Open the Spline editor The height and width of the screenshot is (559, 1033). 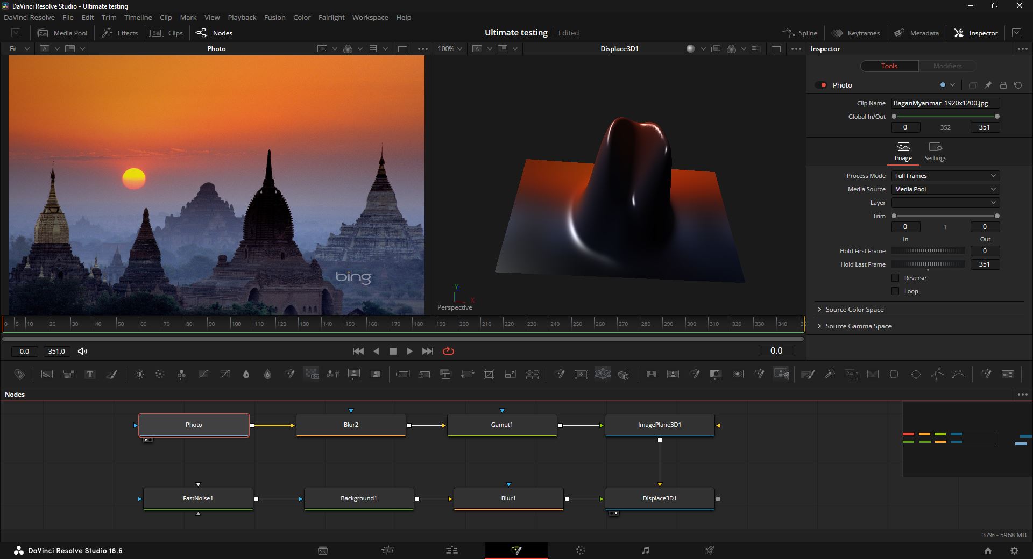pos(799,33)
